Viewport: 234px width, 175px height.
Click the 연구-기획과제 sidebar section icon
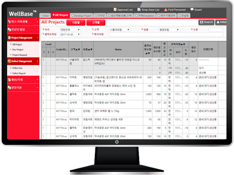(9, 22)
